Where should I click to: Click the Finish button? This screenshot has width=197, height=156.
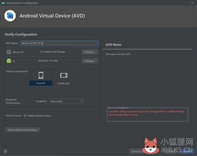point(187,152)
